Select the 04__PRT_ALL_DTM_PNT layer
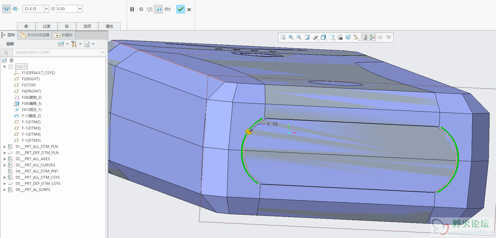The image size is (496, 238). 37,171
